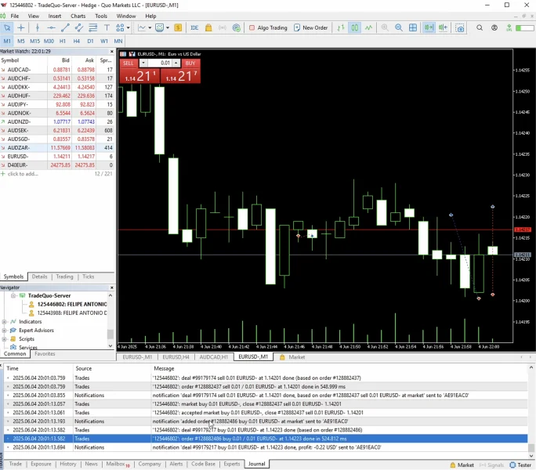Select the text label tool

point(107,27)
